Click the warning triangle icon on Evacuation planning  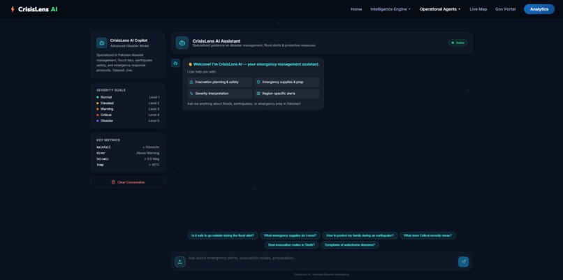(x=191, y=82)
